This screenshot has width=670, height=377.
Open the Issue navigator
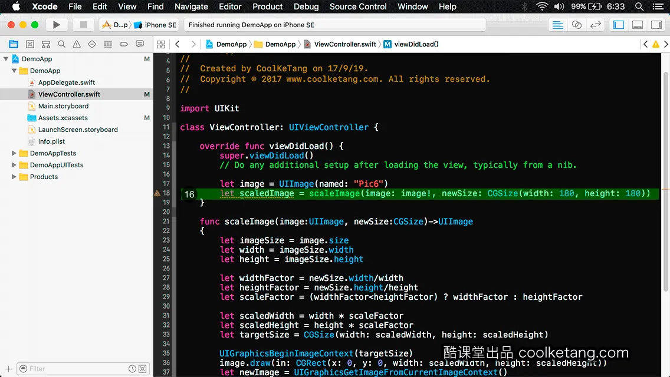coord(77,44)
